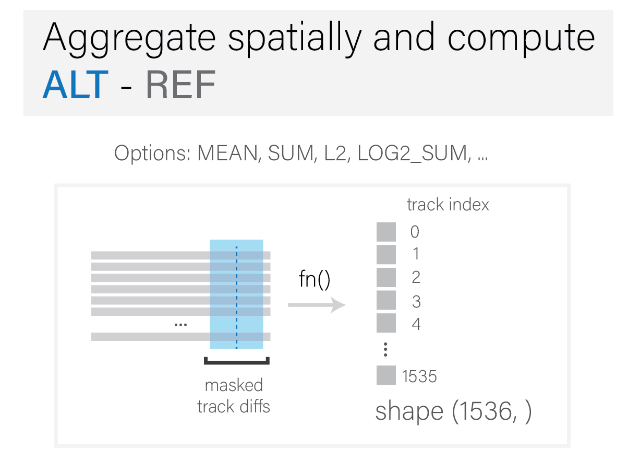Select the gray square for track 4
The image size is (628, 462).
(x=386, y=323)
